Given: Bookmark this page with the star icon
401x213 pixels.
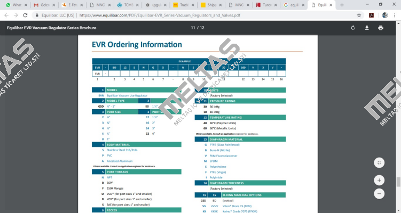Looking at the screenshot, I should click(x=359, y=15).
